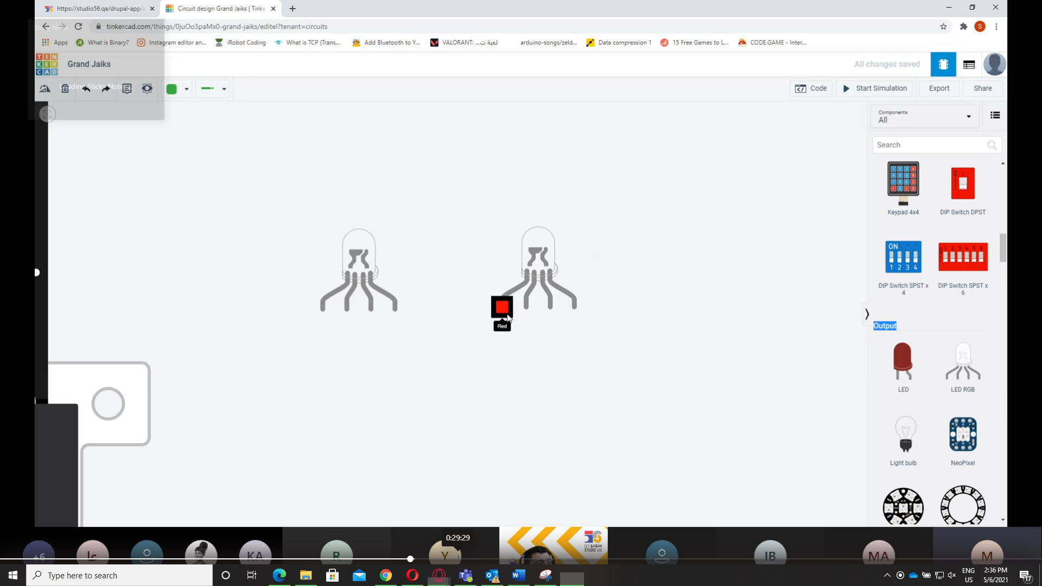1042x586 pixels.
Task: Open the Components All dropdown
Action: click(925, 116)
